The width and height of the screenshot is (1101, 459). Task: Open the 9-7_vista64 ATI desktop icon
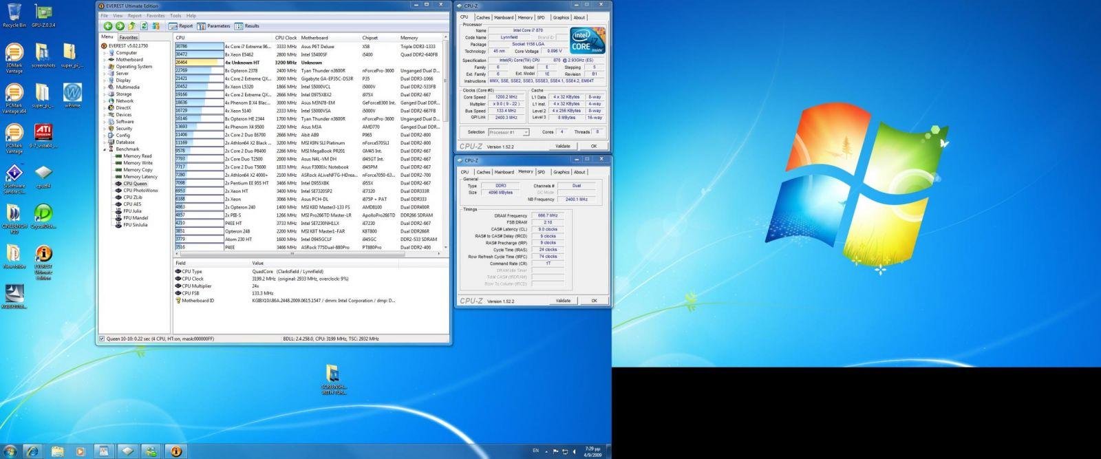(x=43, y=136)
